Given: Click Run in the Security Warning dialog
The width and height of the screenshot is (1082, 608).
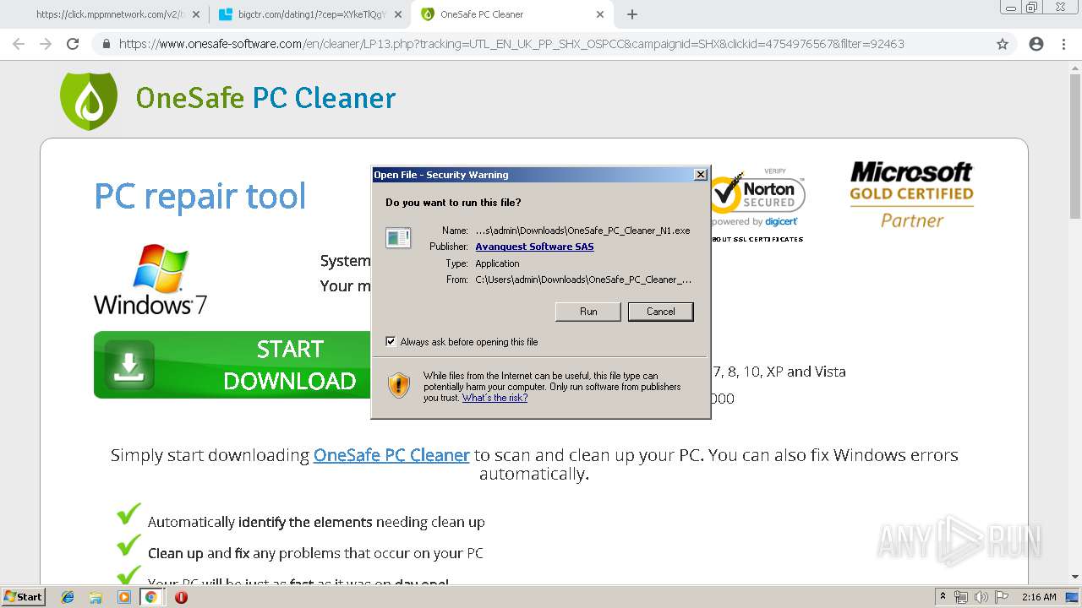Looking at the screenshot, I should click(x=588, y=312).
